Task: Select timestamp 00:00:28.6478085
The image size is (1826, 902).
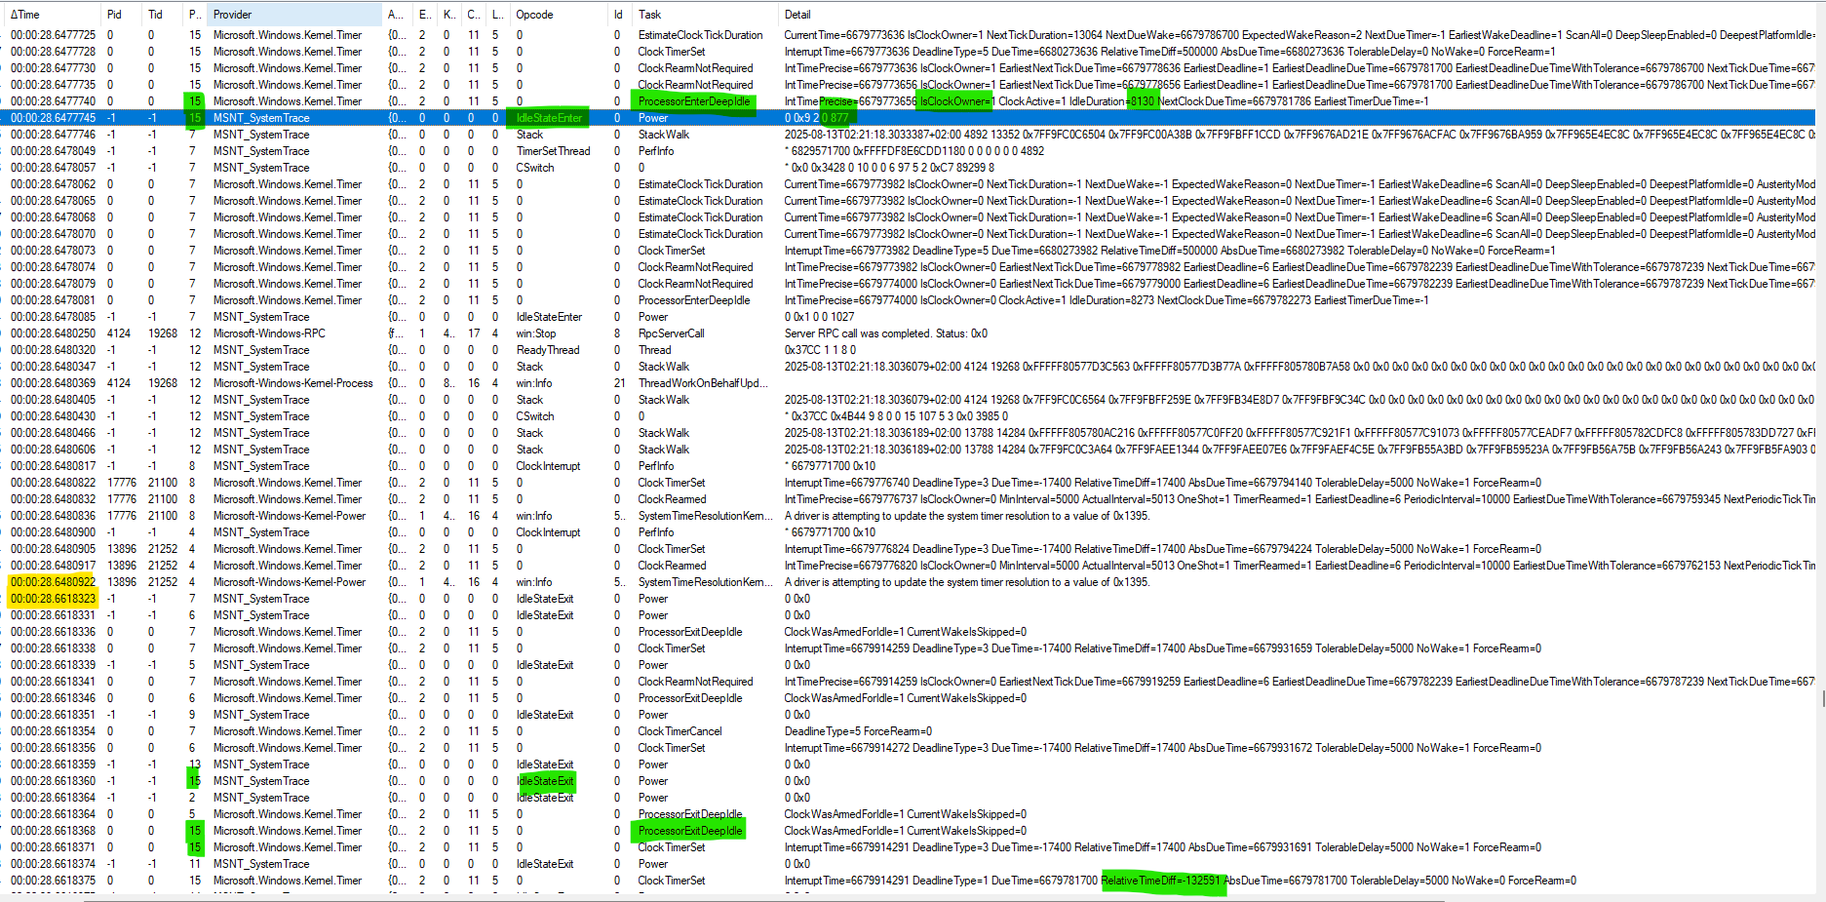Action: point(54,317)
